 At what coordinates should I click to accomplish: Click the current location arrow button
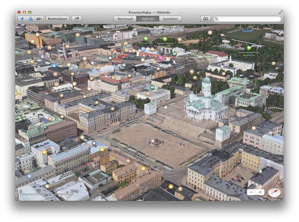[x=22, y=19]
